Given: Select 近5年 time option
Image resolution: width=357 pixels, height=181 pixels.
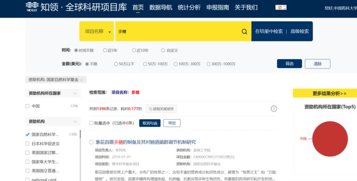Looking at the screenshot, I should [x=105, y=50].
